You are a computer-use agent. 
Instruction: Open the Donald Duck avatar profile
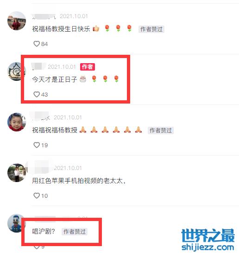(x=16, y=223)
